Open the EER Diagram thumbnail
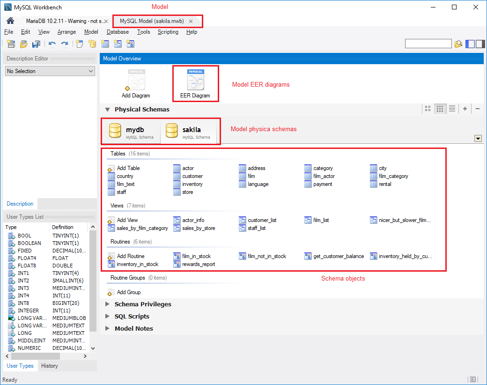Viewport: 487px width, 385px height. click(195, 83)
